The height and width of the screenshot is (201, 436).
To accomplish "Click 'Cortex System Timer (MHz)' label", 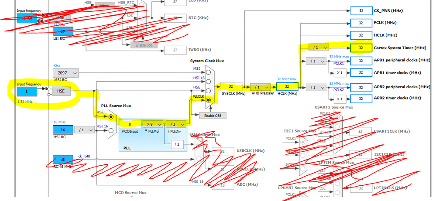I will (x=400, y=48).
